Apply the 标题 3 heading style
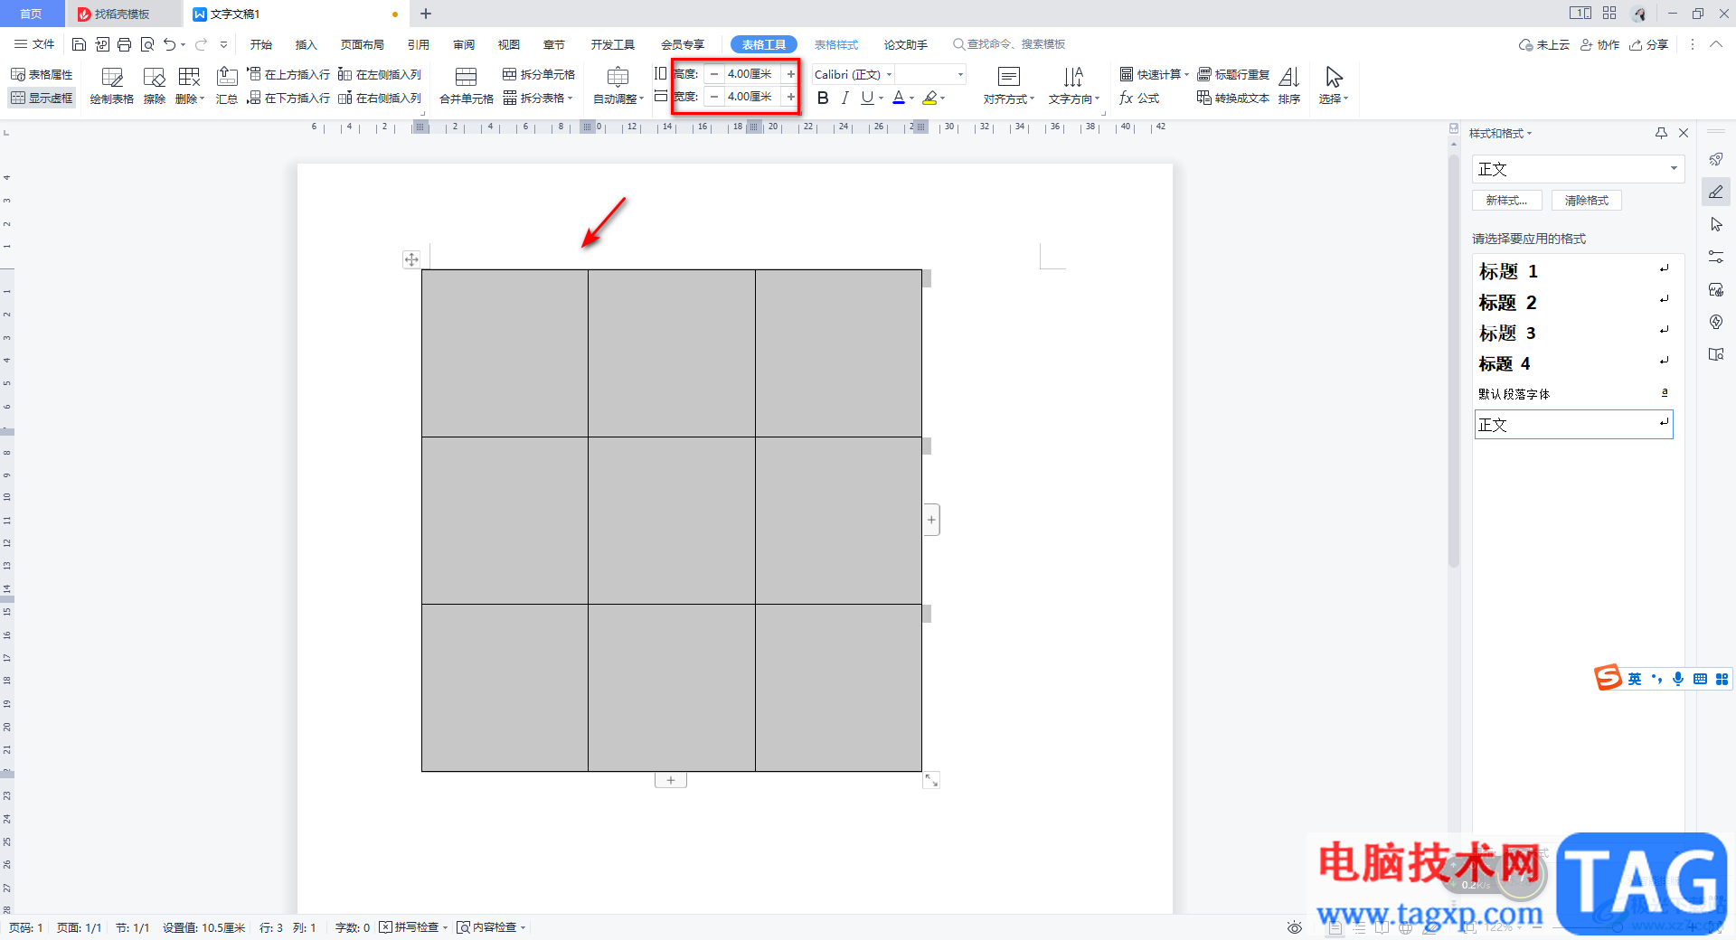Viewport: 1736px width, 940px height. coord(1574,333)
